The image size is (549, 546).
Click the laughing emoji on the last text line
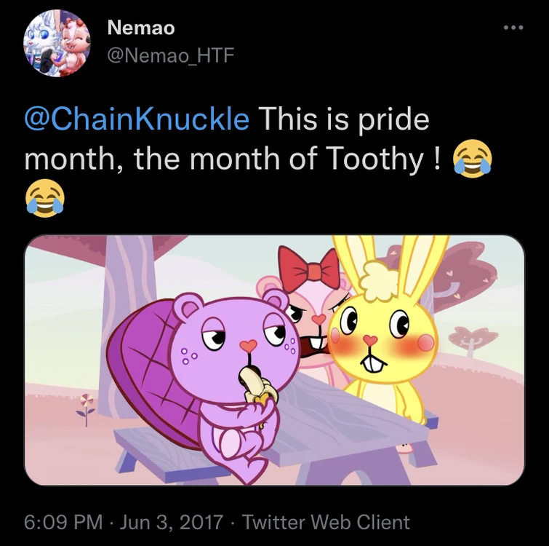pos(44,197)
